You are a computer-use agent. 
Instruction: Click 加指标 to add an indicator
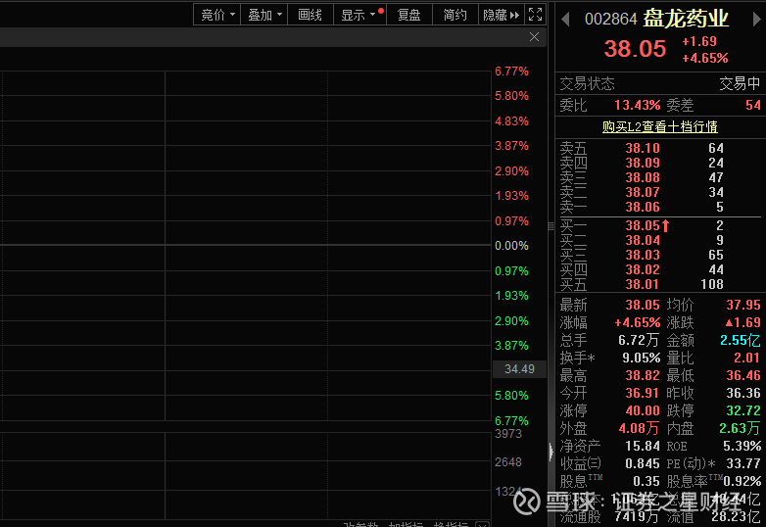click(x=406, y=524)
